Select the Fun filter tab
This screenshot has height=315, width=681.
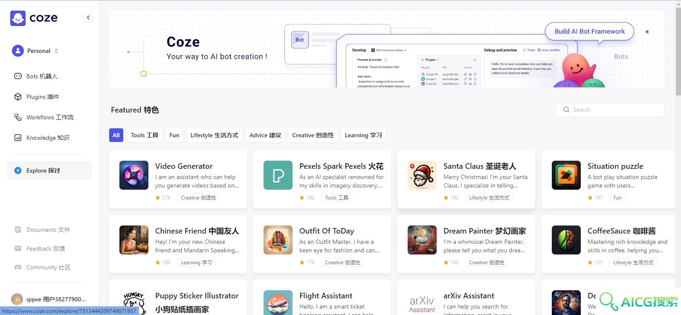tap(174, 135)
